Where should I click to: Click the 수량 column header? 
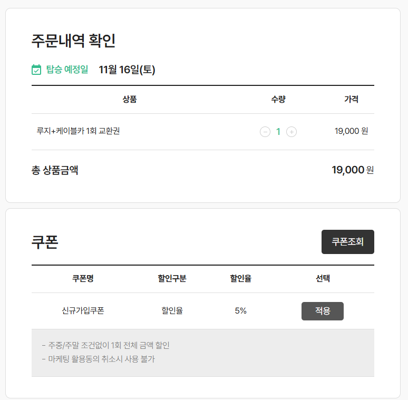(278, 99)
